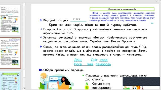Screen dimensions: 161x90
Task: Click the dark rectangle overlay at bottom-right
Action: click(x=141, y=81)
